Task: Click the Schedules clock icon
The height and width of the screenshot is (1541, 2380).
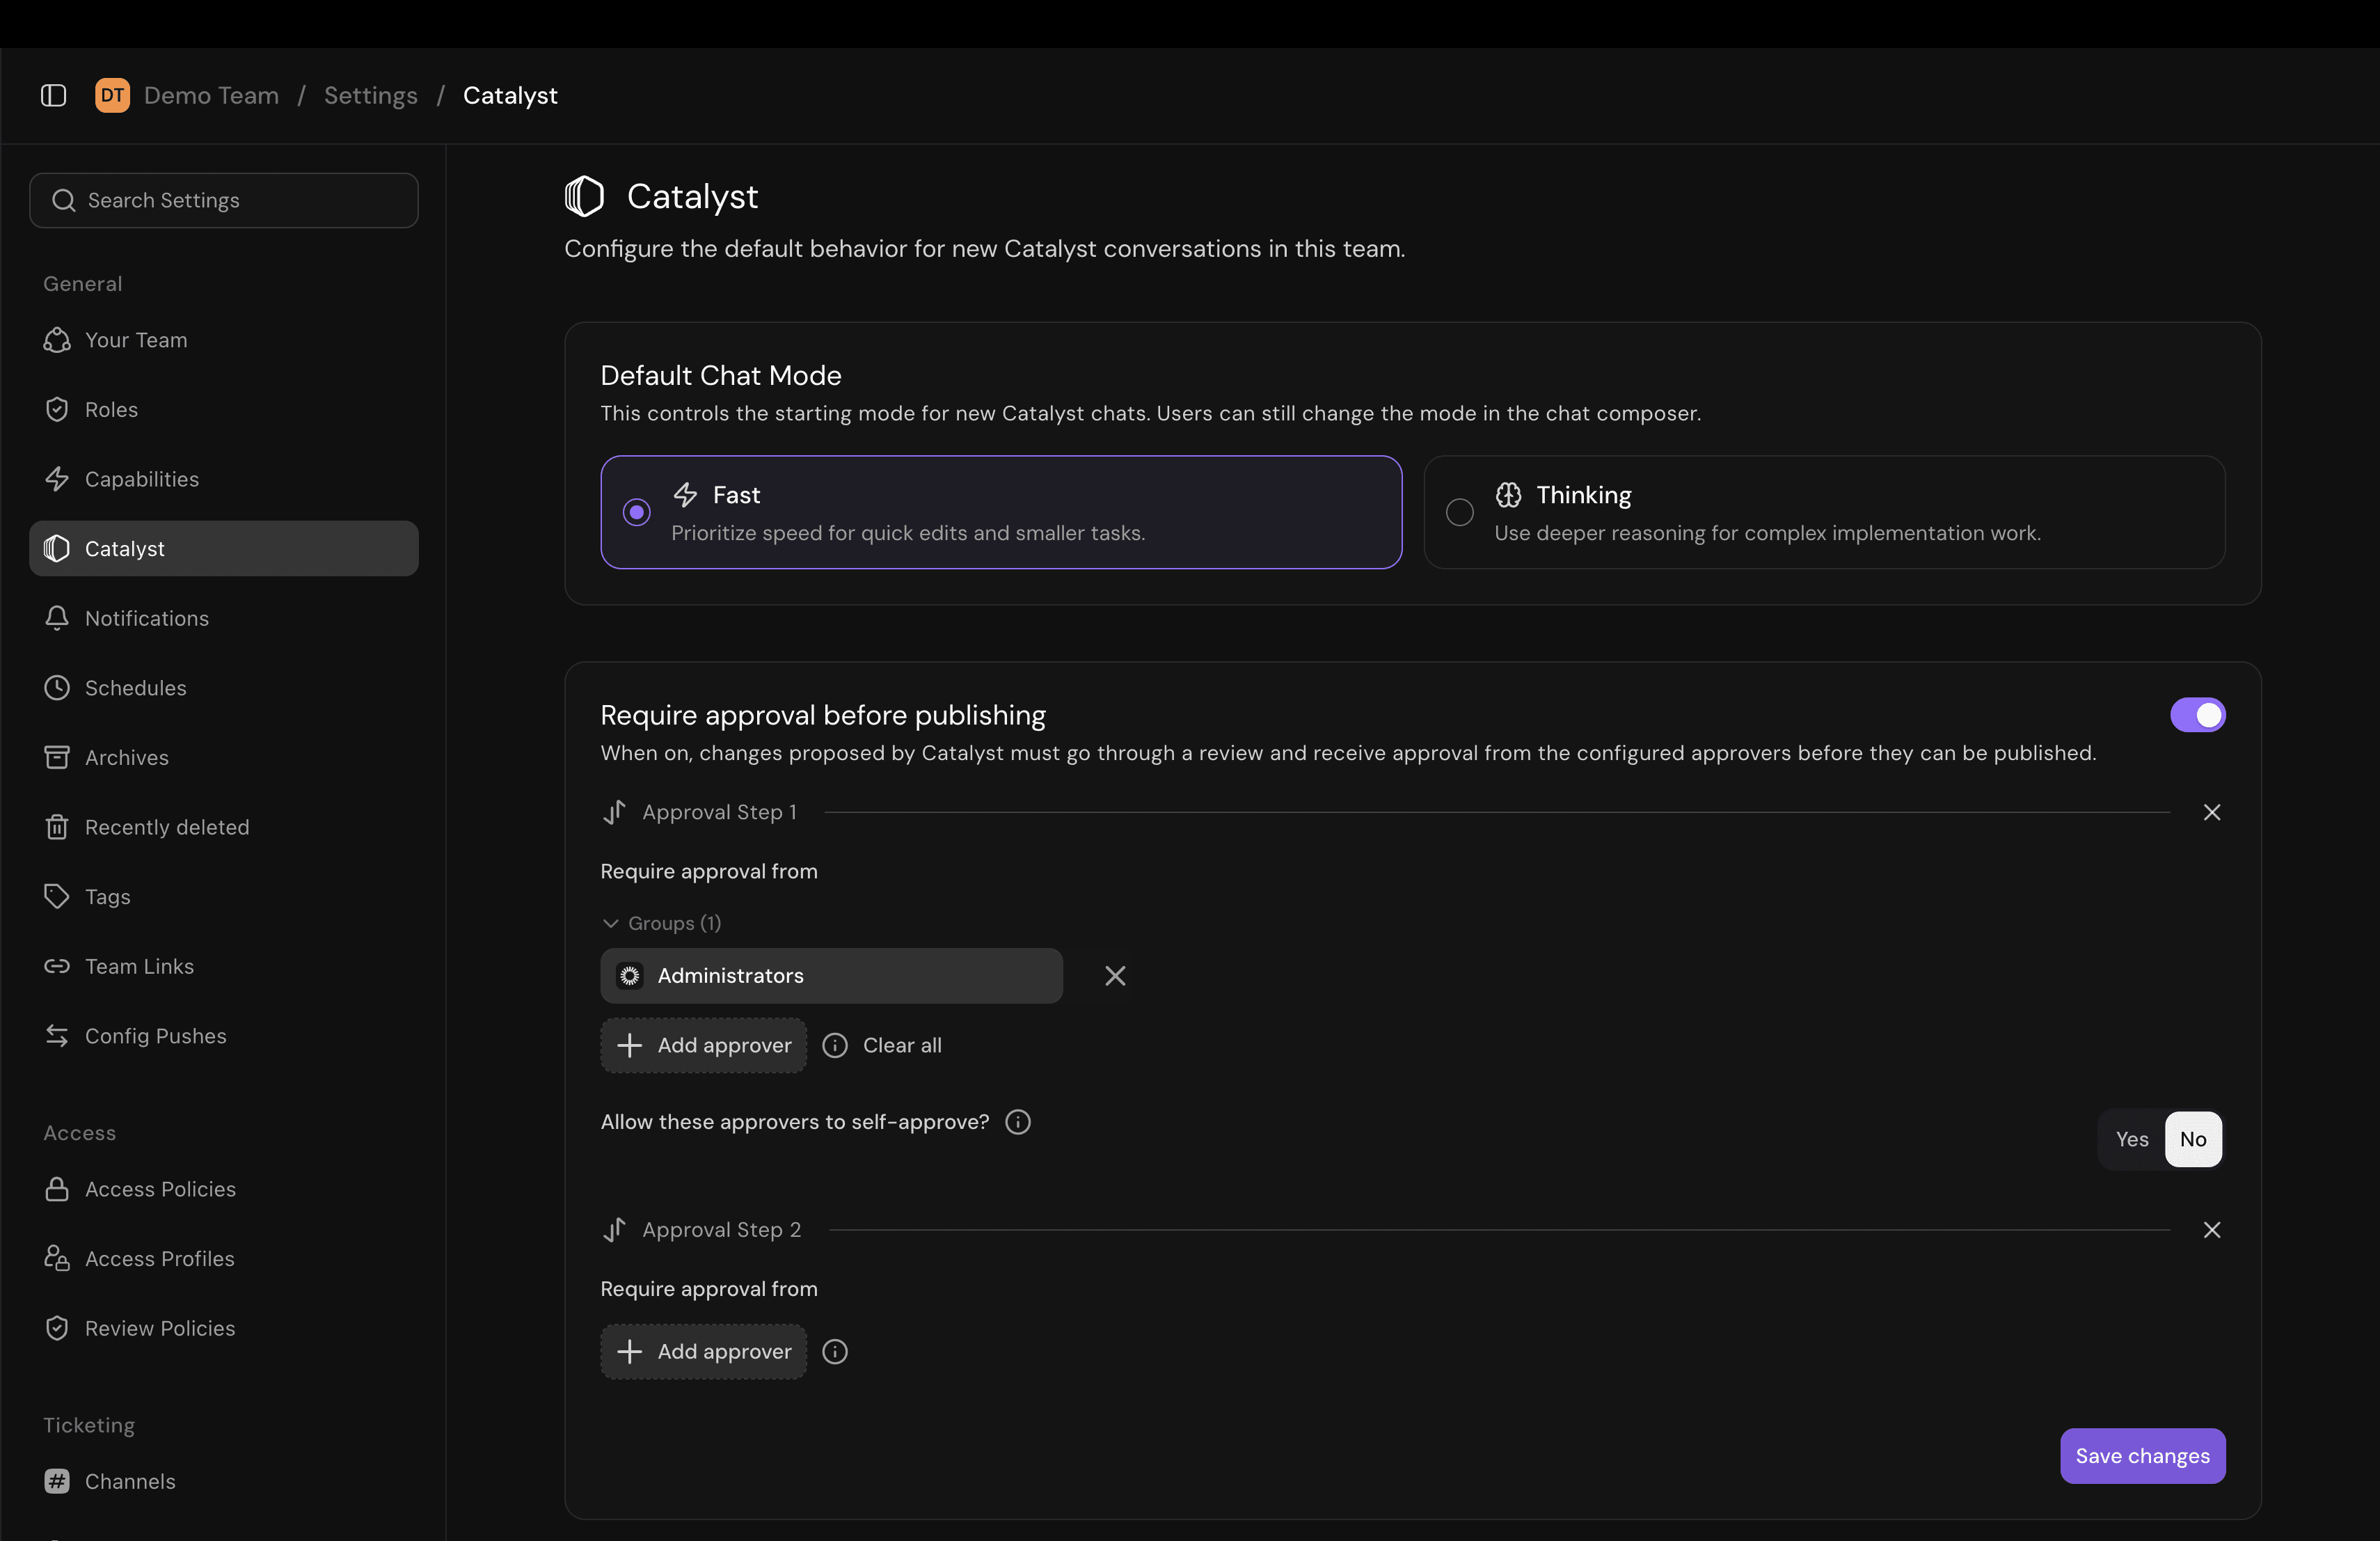Action: click(57, 688)
